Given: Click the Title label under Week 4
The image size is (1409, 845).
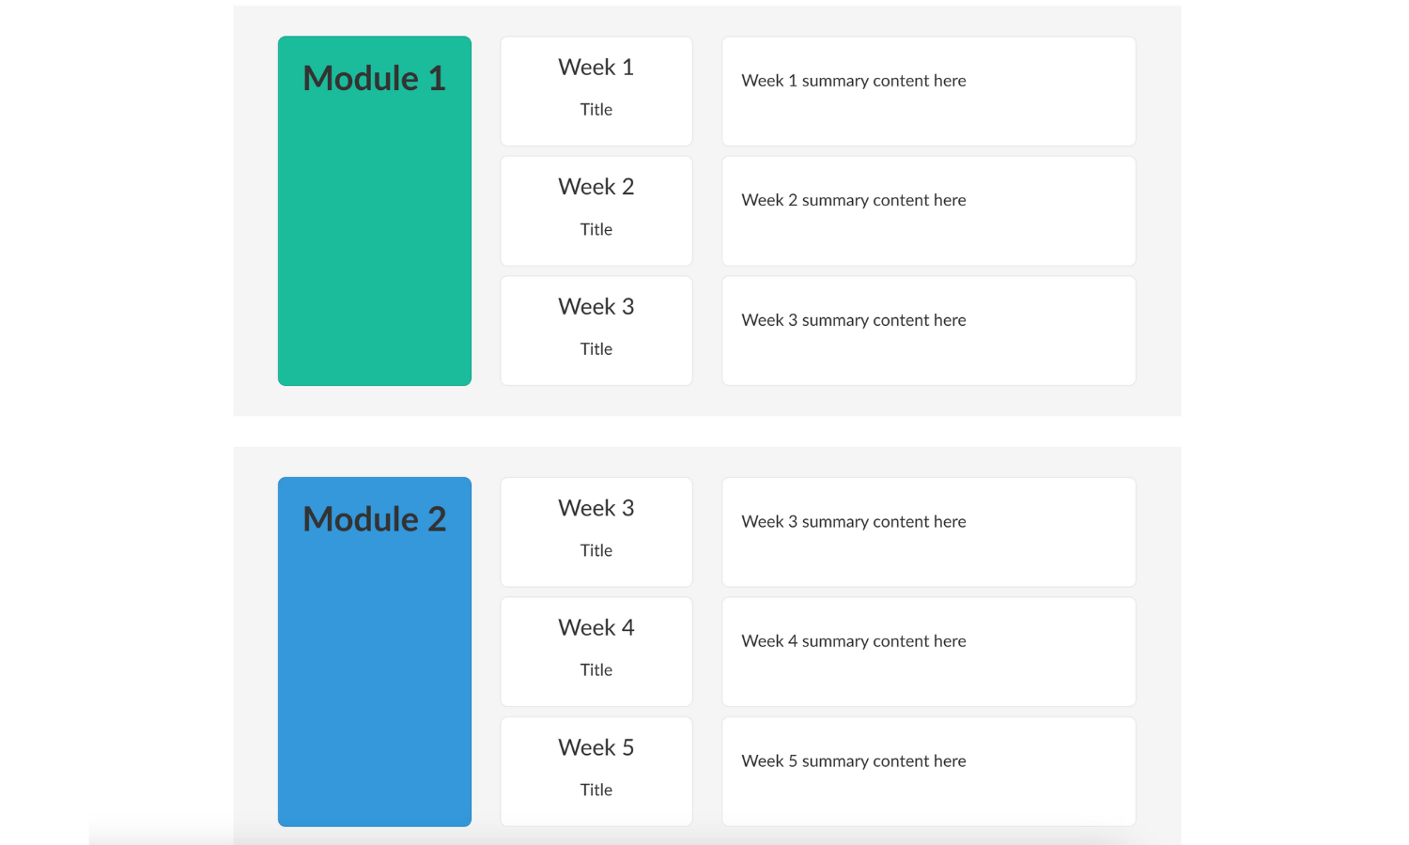Looking at the screenshot, I should [596, 669].
